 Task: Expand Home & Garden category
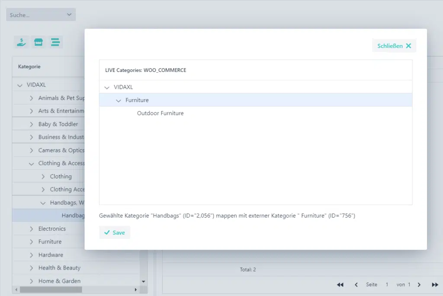(31, 281)
